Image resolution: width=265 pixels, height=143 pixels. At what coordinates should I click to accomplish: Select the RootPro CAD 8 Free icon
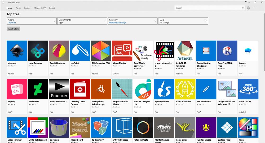(227, 51)
